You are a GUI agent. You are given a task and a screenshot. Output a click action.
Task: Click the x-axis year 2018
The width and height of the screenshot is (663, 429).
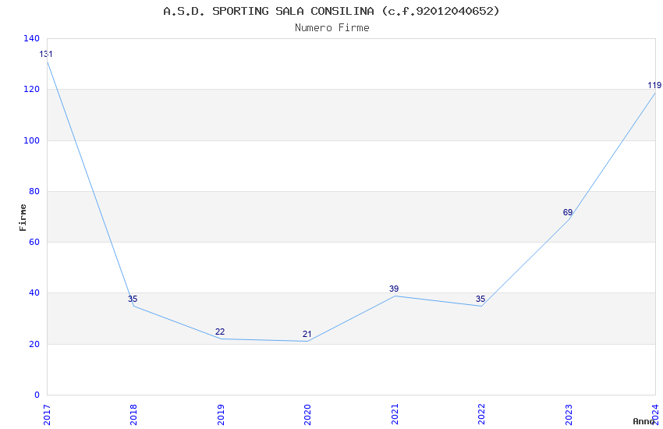(133, 415)
